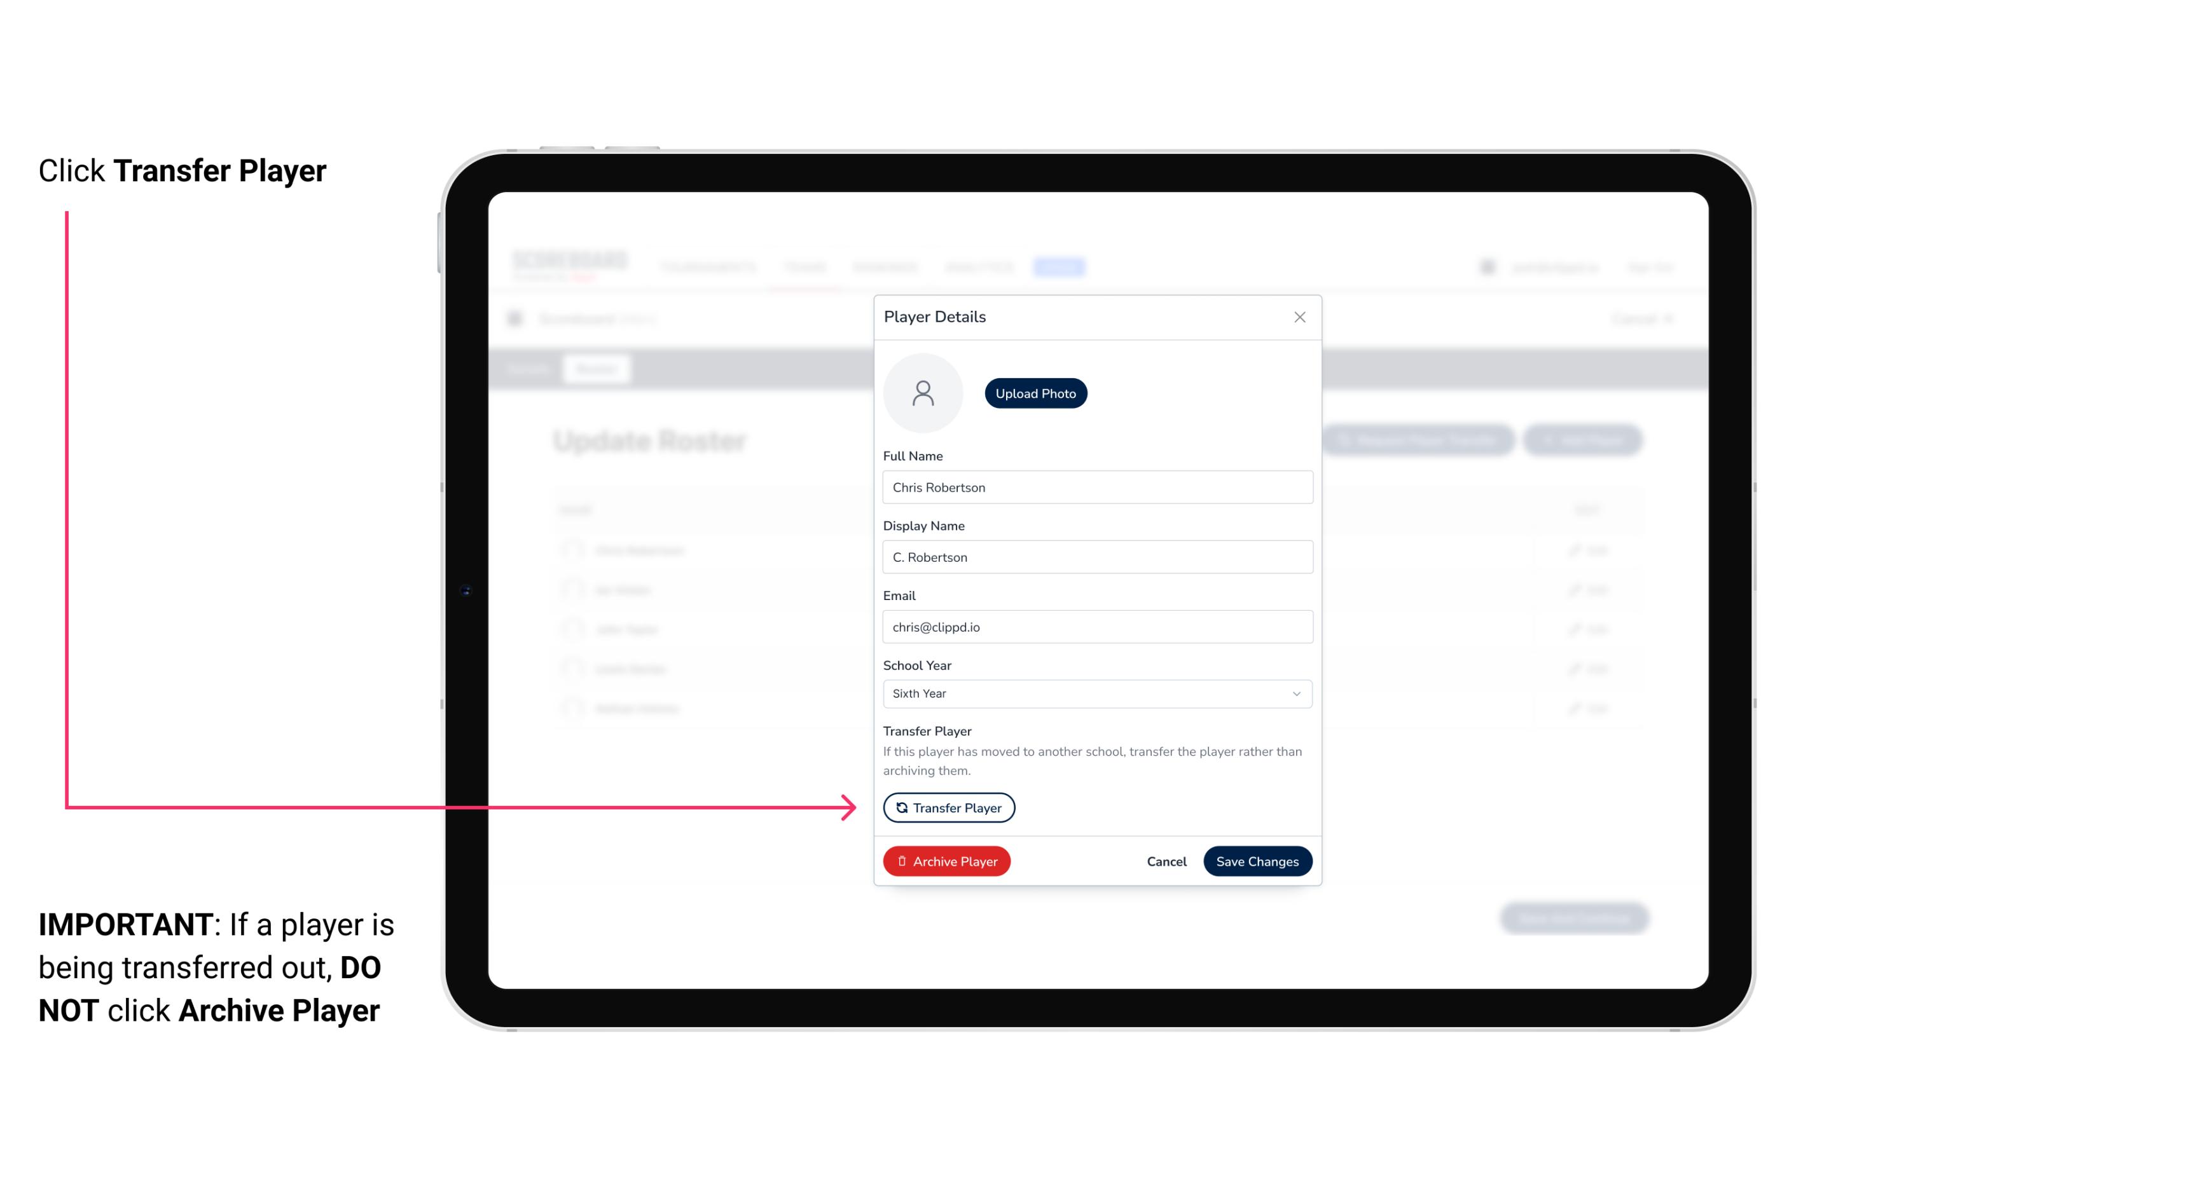Click the Display Name input field
The image size is (2196, 1181).
(1095, 557)
